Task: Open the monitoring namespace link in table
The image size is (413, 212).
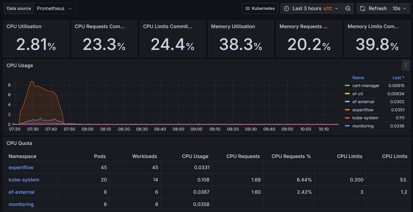Action: coord(21,204)
